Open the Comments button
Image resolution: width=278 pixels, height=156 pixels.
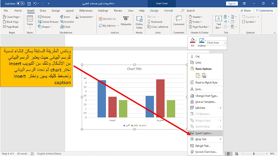pos(265,10)
